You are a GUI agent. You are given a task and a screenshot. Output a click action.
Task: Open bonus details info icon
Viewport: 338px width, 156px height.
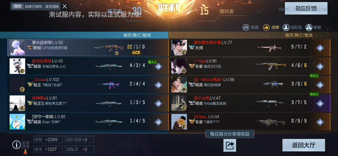point(16,144)
